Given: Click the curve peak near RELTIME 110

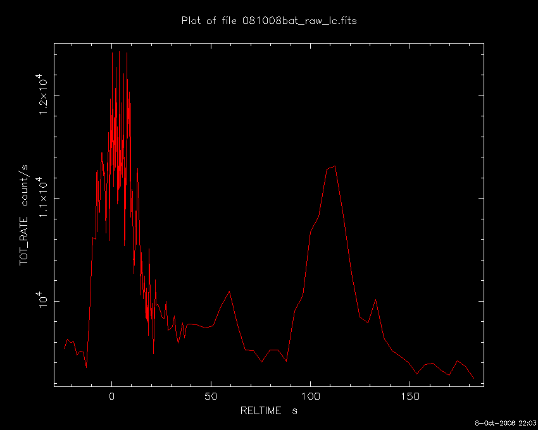Looking at the screenshot, I should pyautogui.click(x=334, y=166).
